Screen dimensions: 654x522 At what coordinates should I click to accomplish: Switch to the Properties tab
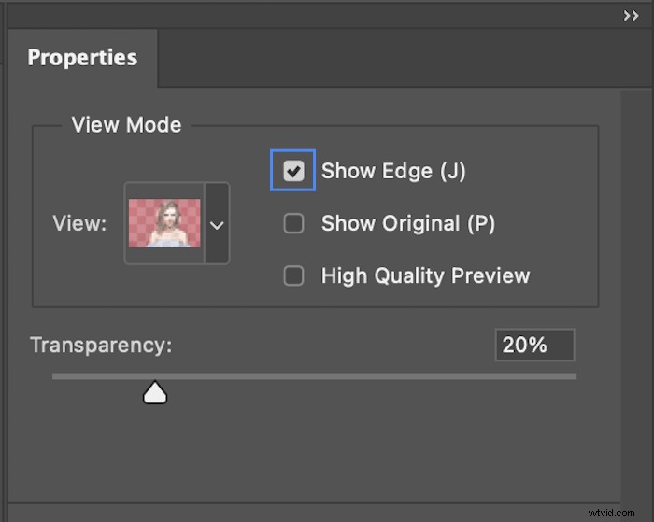82,58
